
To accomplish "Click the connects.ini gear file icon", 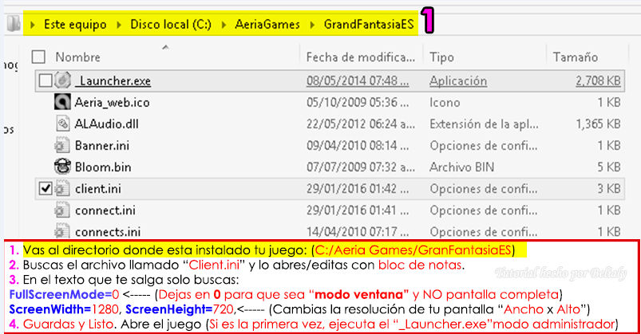I will [62, 231].
